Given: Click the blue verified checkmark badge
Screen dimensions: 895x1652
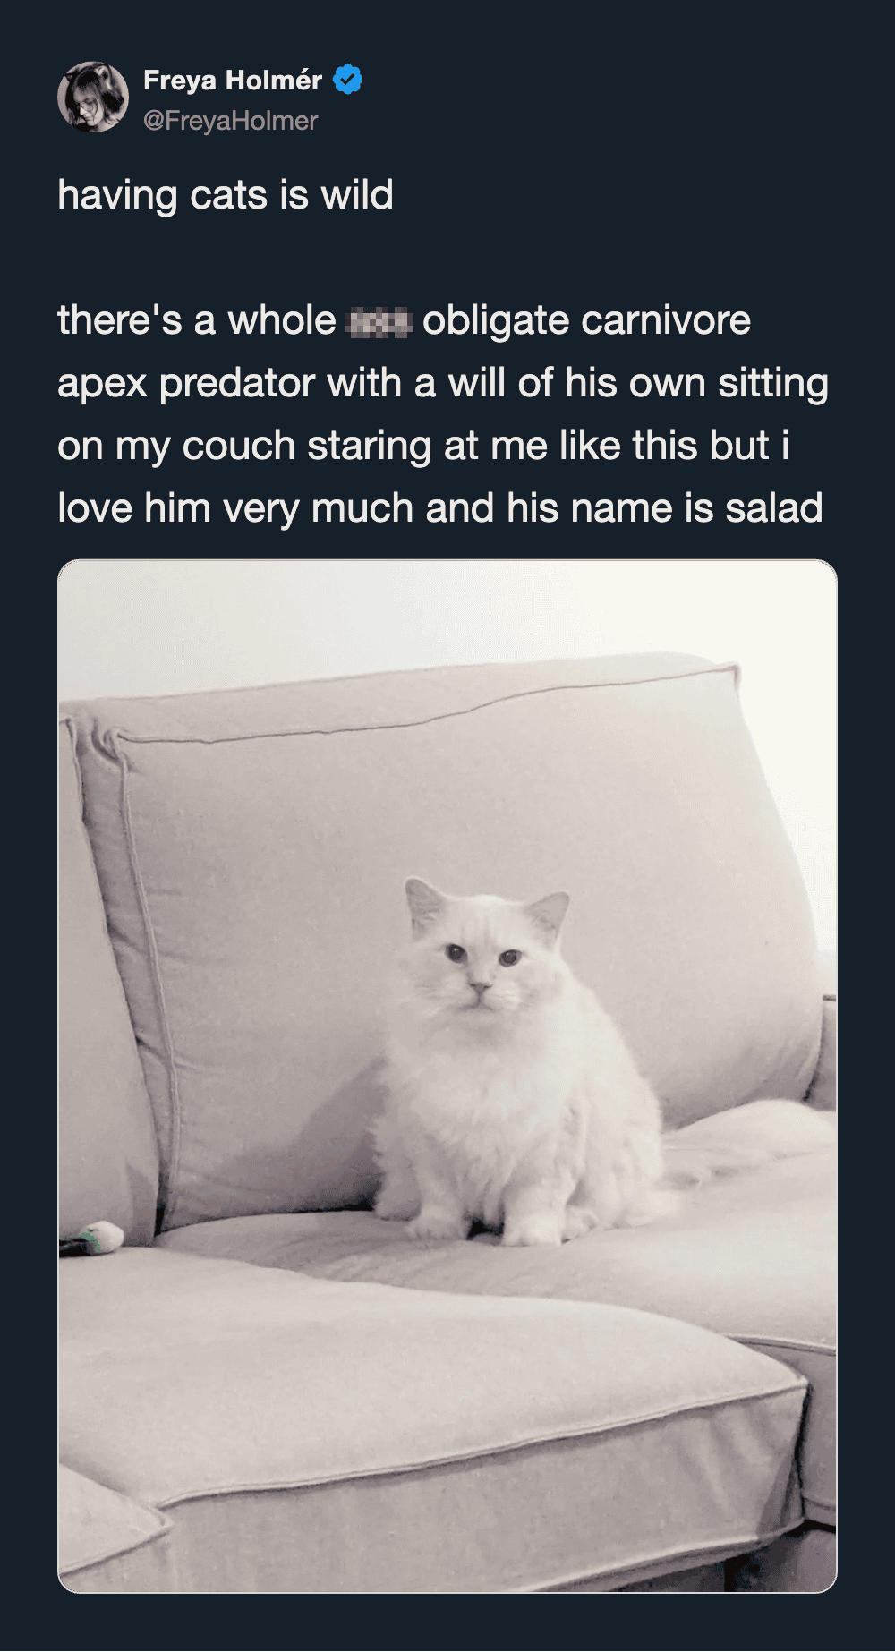Looking at the screenshot, I should tap(347, 80).
